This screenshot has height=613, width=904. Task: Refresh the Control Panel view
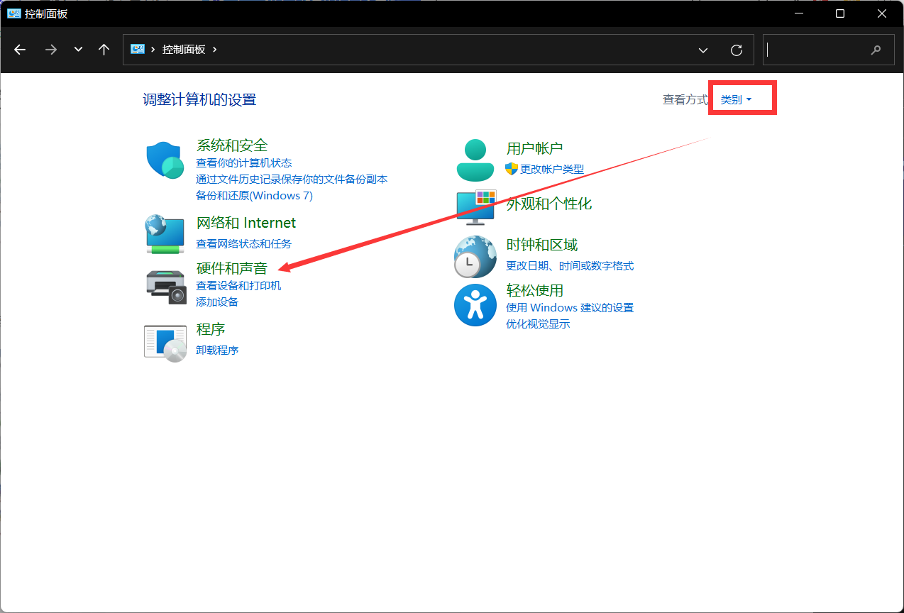[736, 50]
